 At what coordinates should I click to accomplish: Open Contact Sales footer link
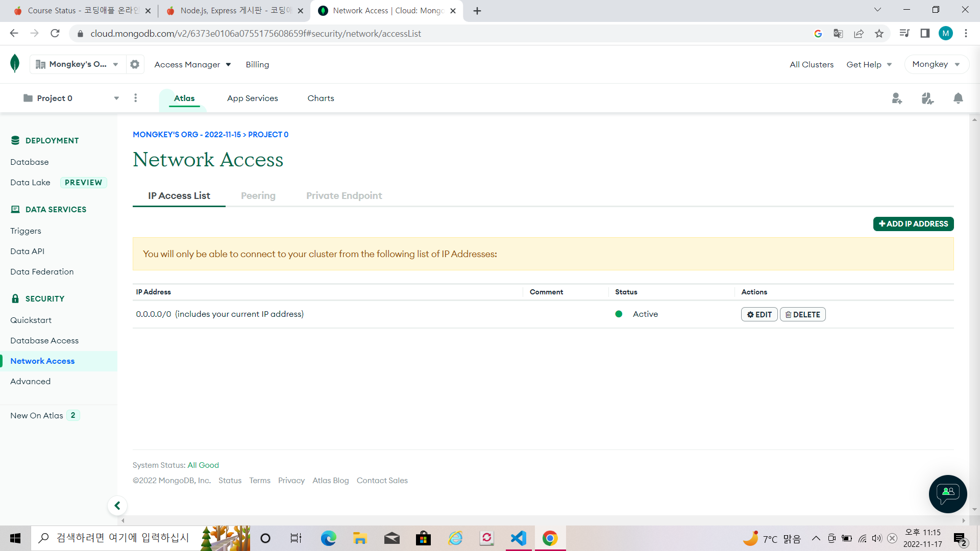click(382, 481)
